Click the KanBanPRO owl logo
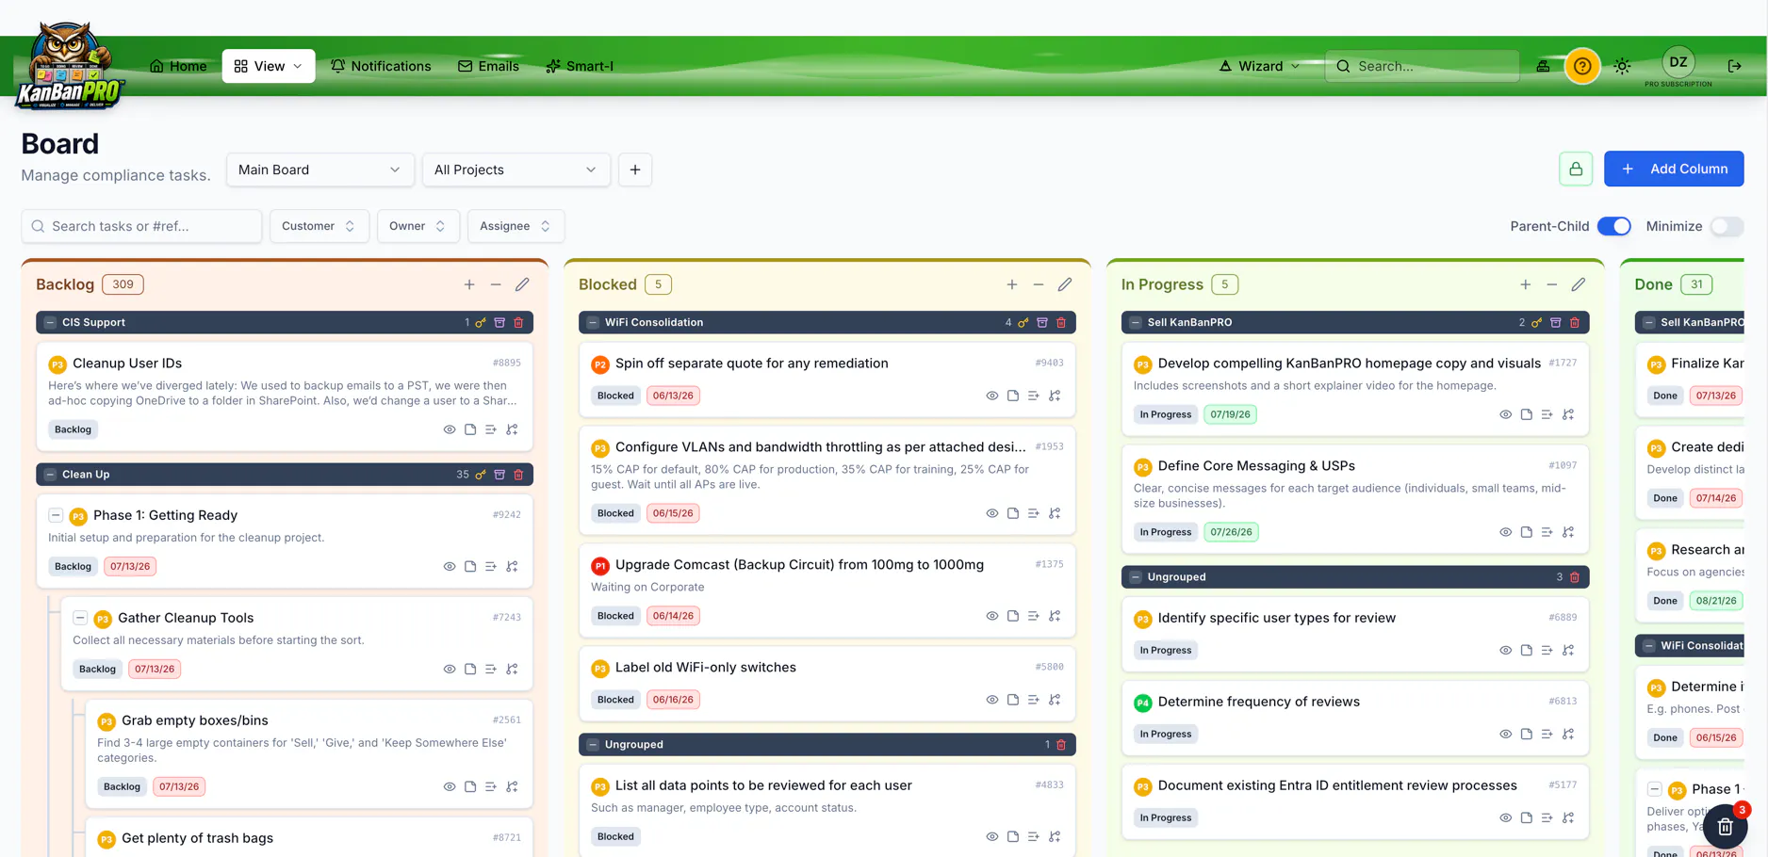 tap(70, 66)
